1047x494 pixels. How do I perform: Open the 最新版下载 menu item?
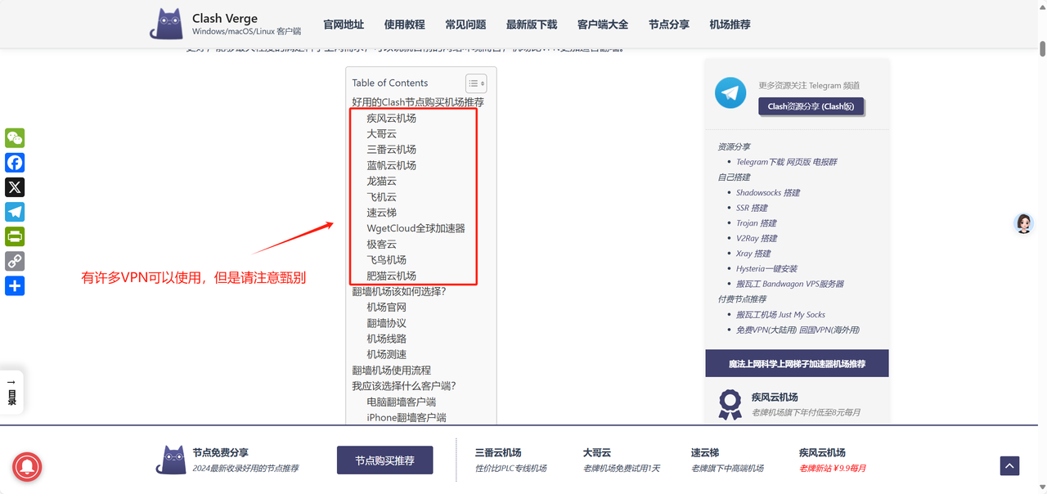[531, 25]
